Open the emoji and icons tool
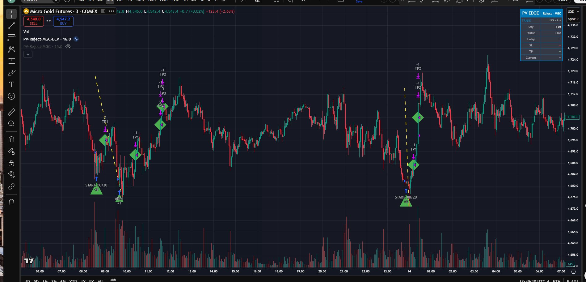The width and height of the screenshot is (586, 282). (x=11, y=96)
